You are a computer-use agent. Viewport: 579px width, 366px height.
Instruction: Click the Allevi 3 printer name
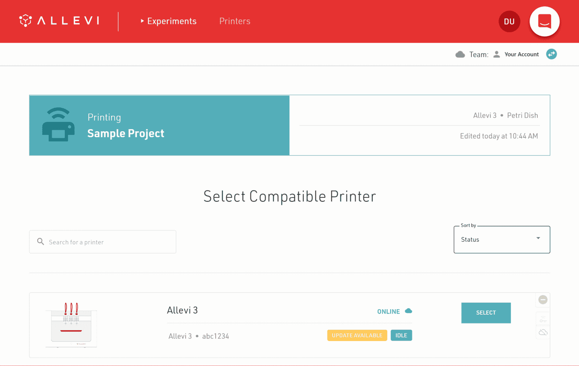182,310
